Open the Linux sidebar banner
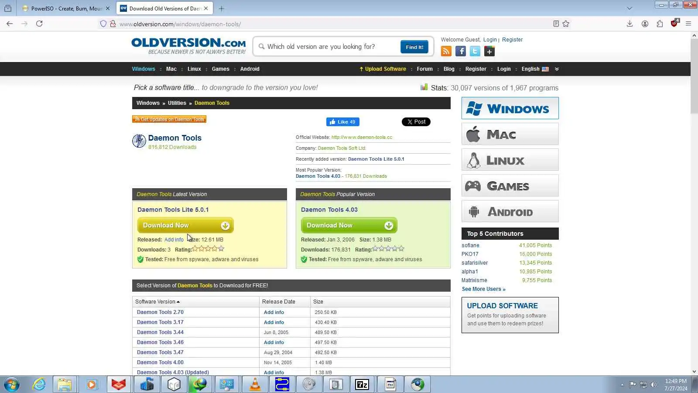Image resolution: width=698 pixels, height=393 pixels. coord(510,160)
